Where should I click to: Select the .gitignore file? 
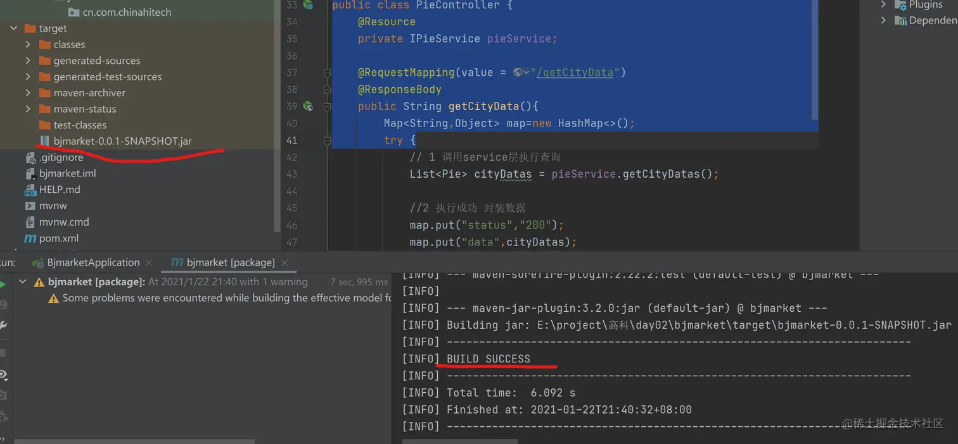pos(61,157)
